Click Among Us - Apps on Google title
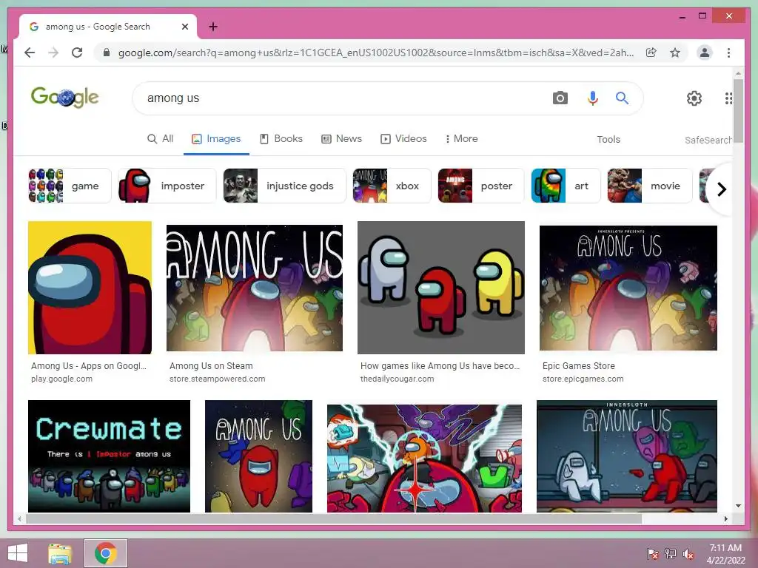The image size is (758, 568). pos(89,366)
